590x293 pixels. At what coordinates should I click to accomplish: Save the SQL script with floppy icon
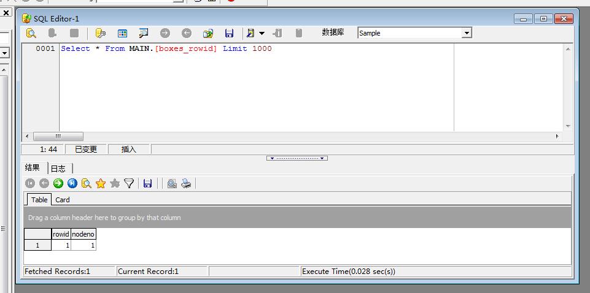[229, 33]
